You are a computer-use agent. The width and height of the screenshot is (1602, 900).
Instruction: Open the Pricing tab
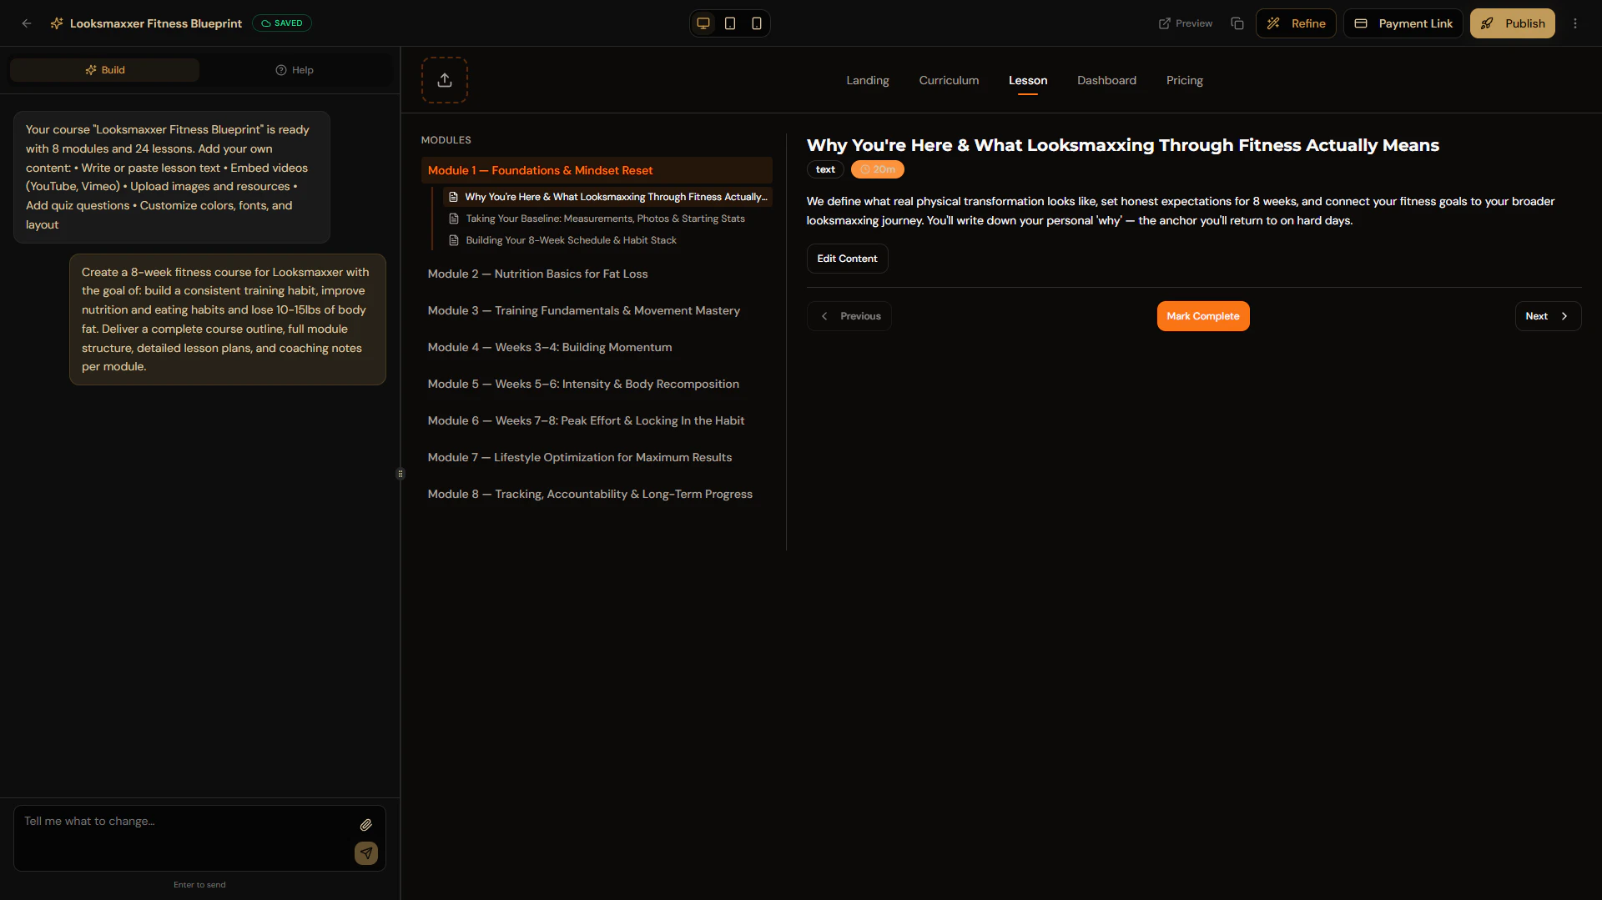[1184, 80]
